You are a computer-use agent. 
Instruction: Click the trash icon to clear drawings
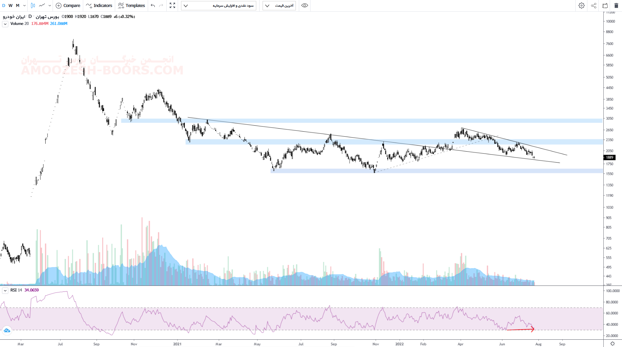pos(616,5)
